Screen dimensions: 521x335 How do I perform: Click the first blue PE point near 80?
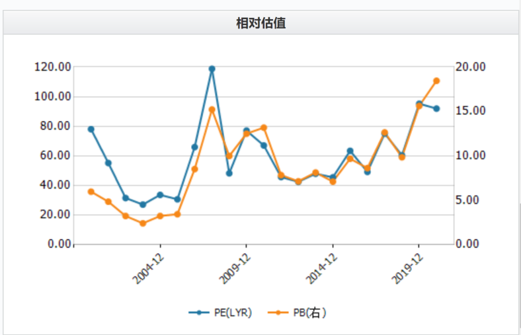pos(91,129)
